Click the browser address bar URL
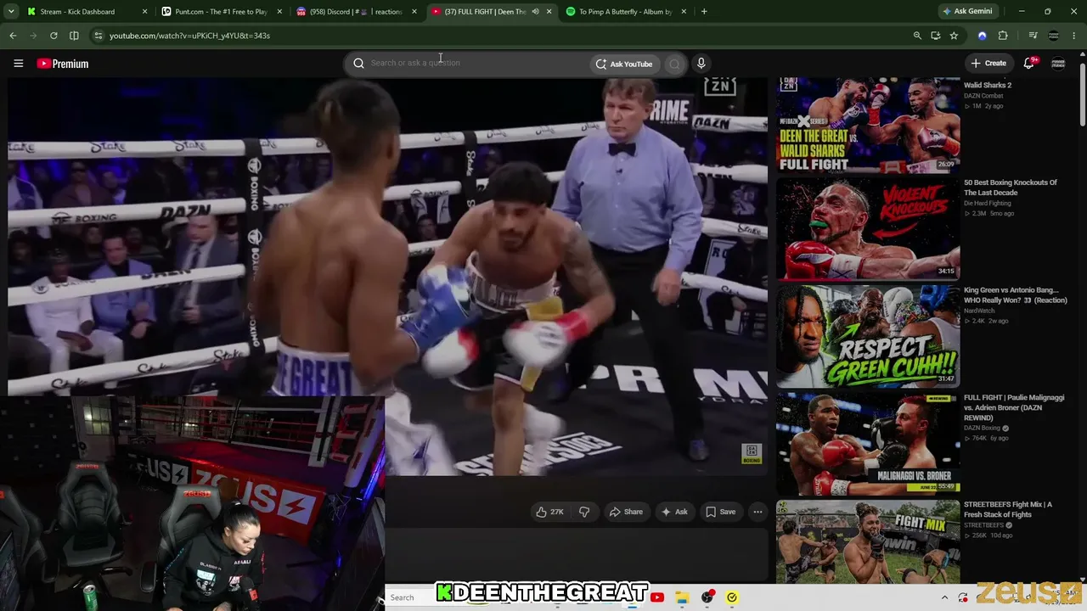Image resolution: width=1087 pixels, height=611 pixels. pyautogui.click(x=189, y=36)
